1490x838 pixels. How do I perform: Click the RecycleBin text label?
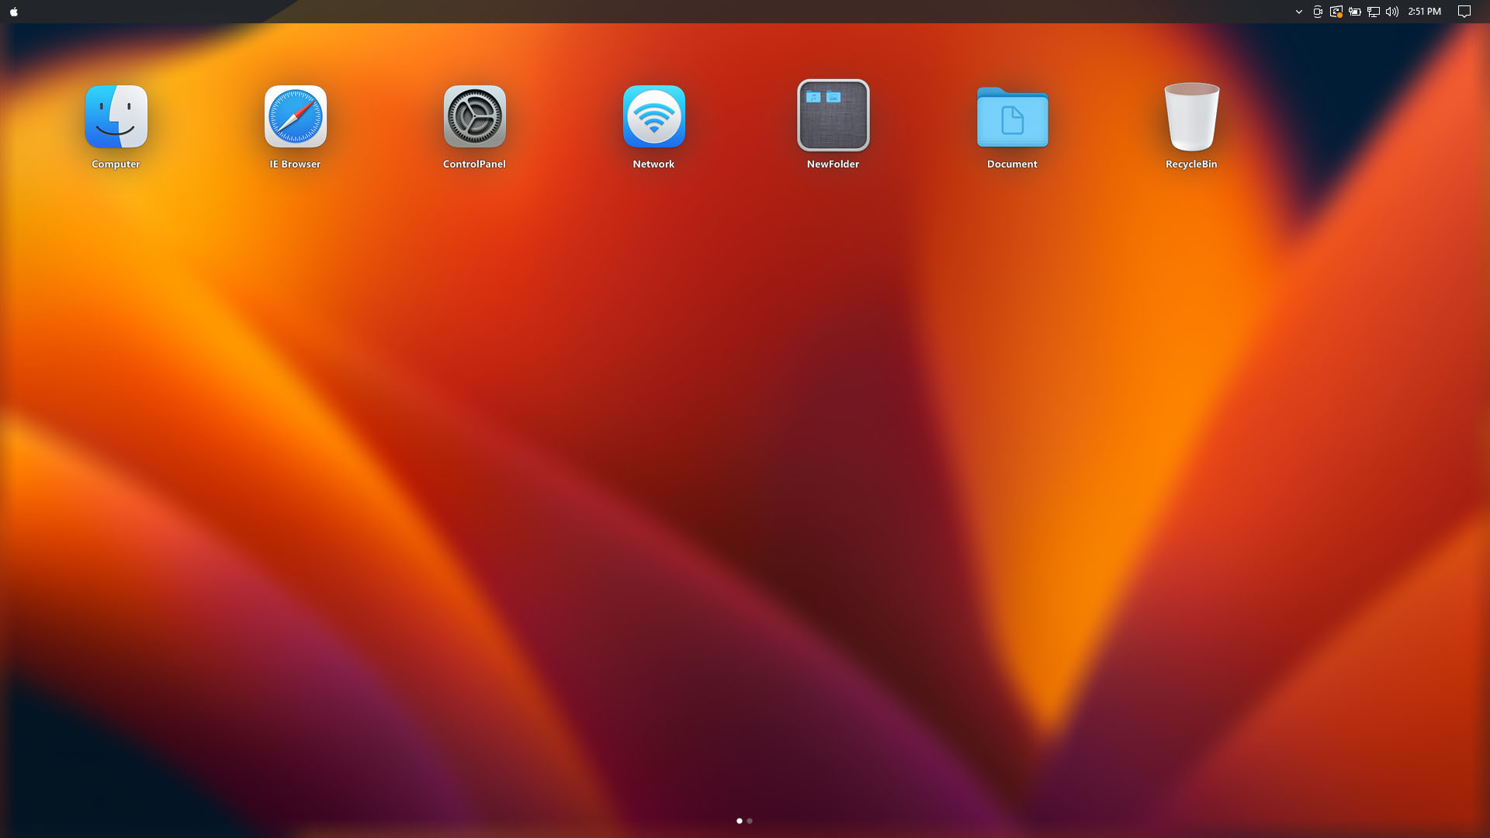(x=1191, y=164)
